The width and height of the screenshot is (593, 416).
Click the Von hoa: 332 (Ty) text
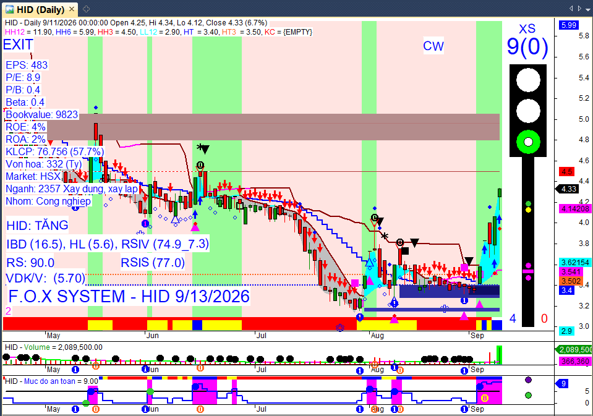43,164
